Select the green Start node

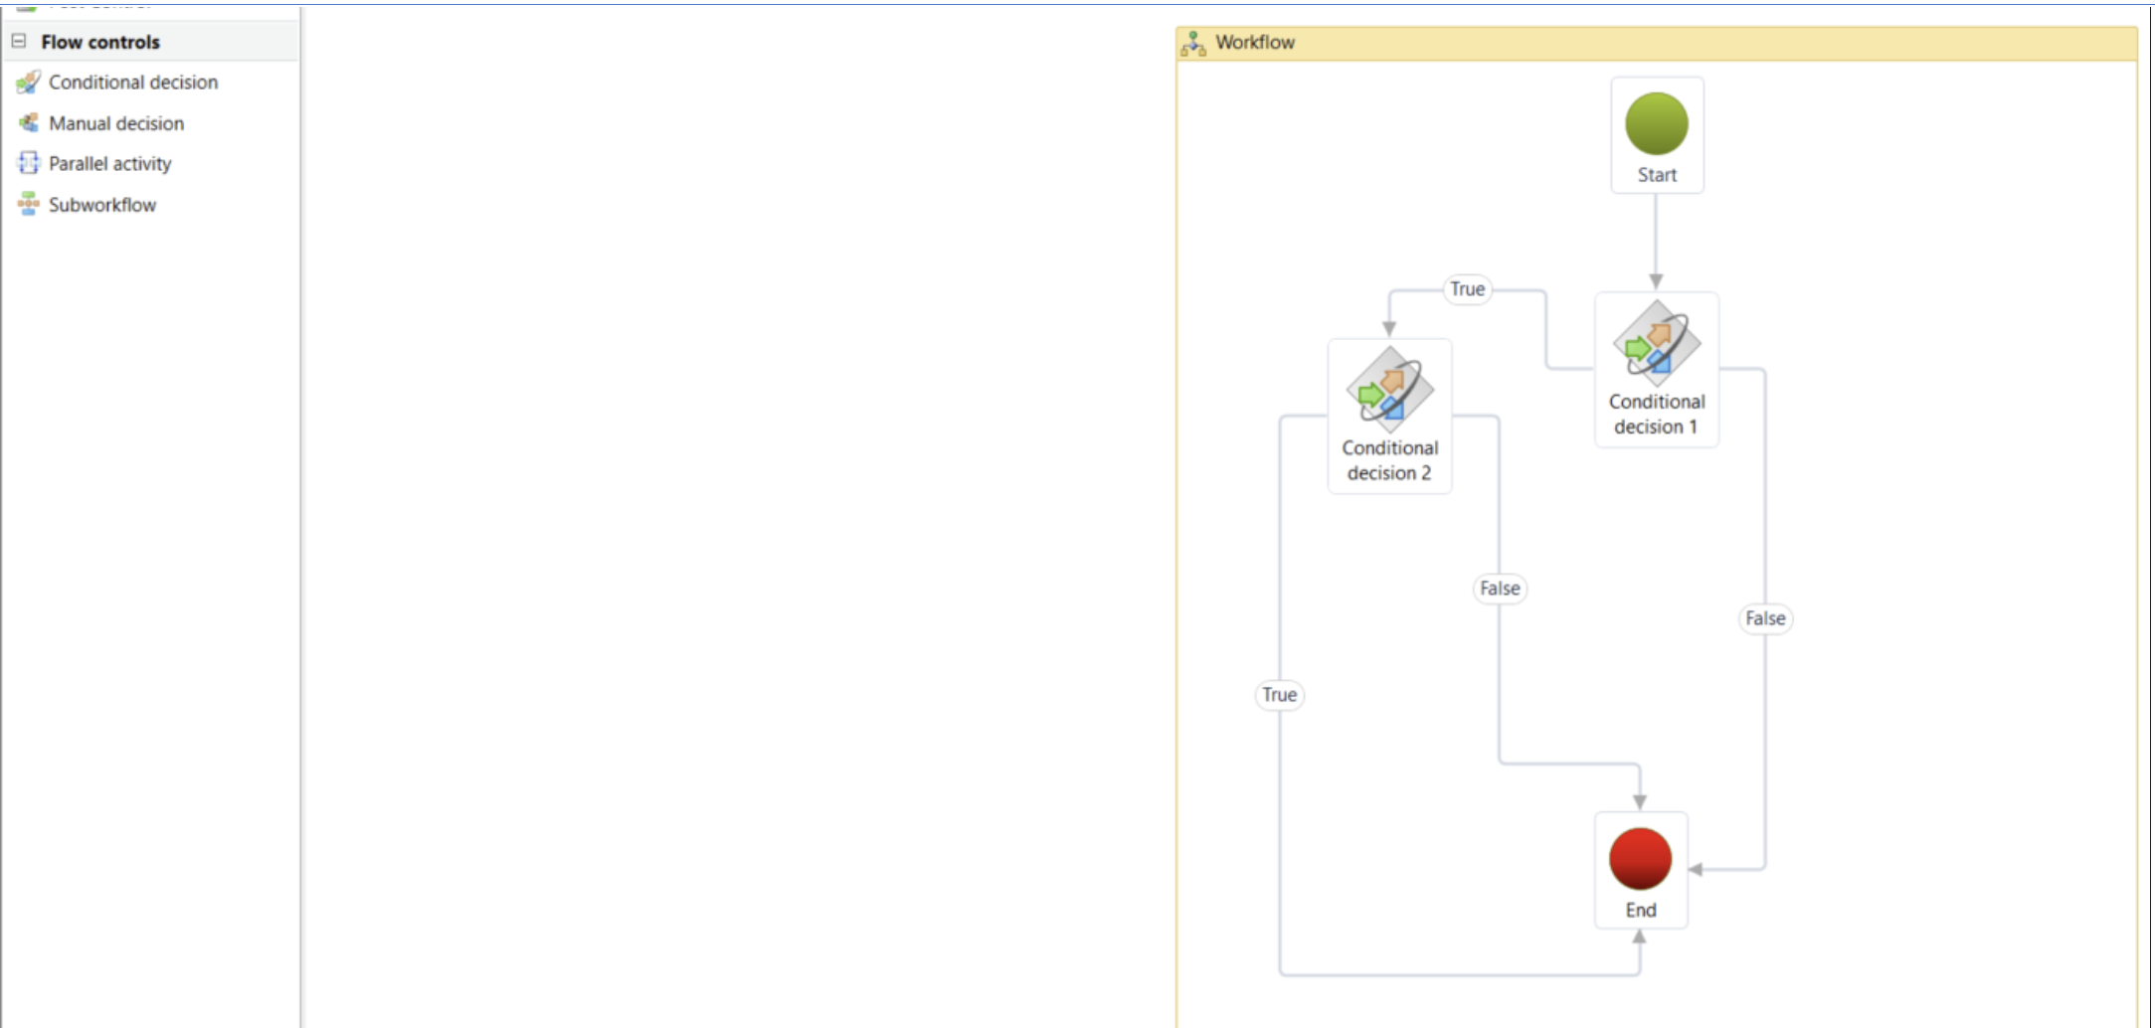(x=1656, y=124)
